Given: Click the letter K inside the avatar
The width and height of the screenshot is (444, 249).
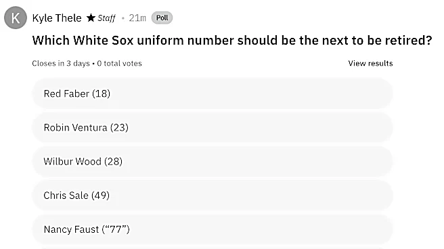Looking at the screenshot, I should click(x=16, y=18).
